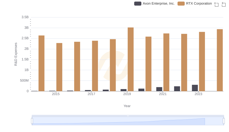Click the 2.5B y-axis label
Screen dimensions: 229x132
tap(25, 38)
